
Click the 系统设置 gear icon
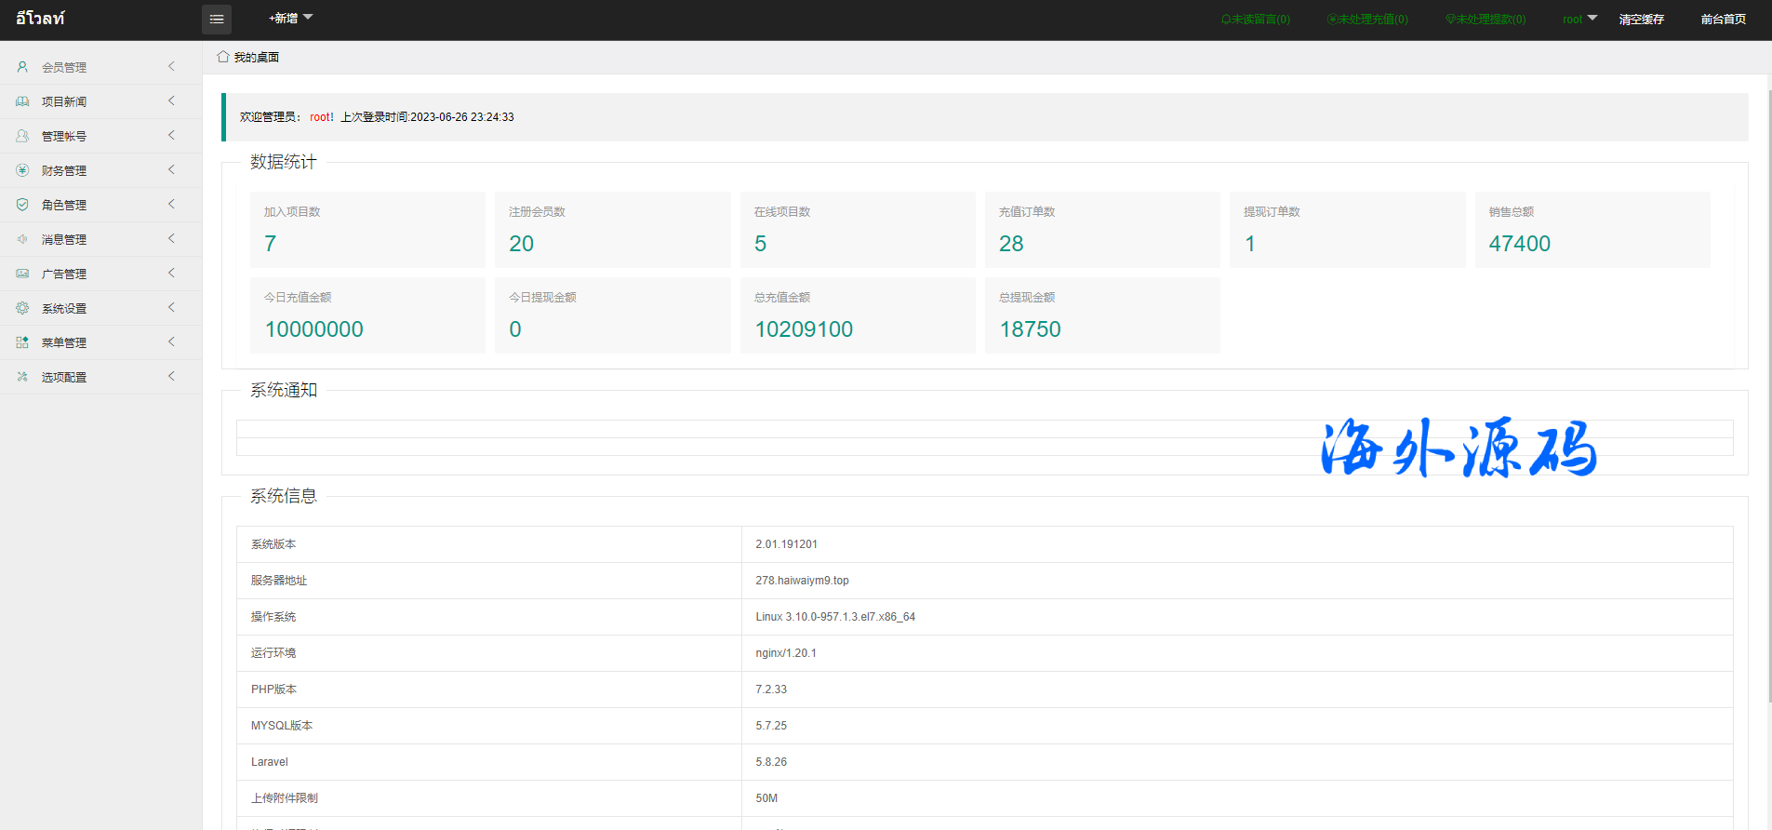point(22,308)
